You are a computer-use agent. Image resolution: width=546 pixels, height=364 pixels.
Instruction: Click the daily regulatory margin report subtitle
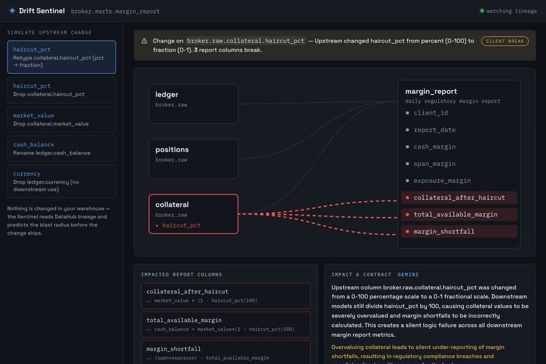click(x=453, y=101)
